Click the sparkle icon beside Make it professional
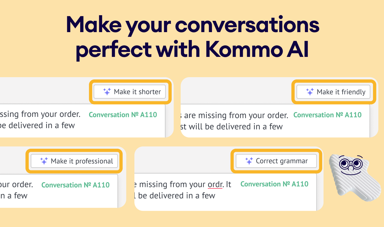This screenshot has height=227, width=384. pos(44,161)
